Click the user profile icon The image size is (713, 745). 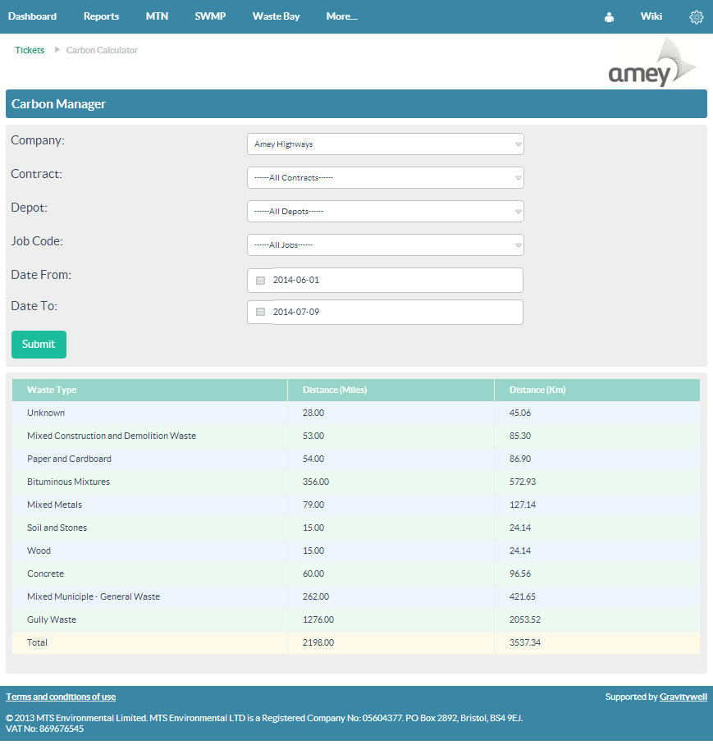tap(609, 17)
